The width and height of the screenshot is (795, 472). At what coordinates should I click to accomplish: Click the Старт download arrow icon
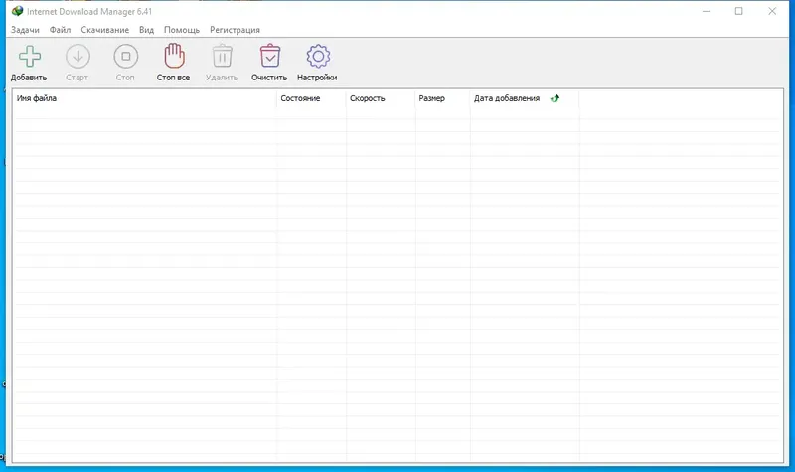78,57
